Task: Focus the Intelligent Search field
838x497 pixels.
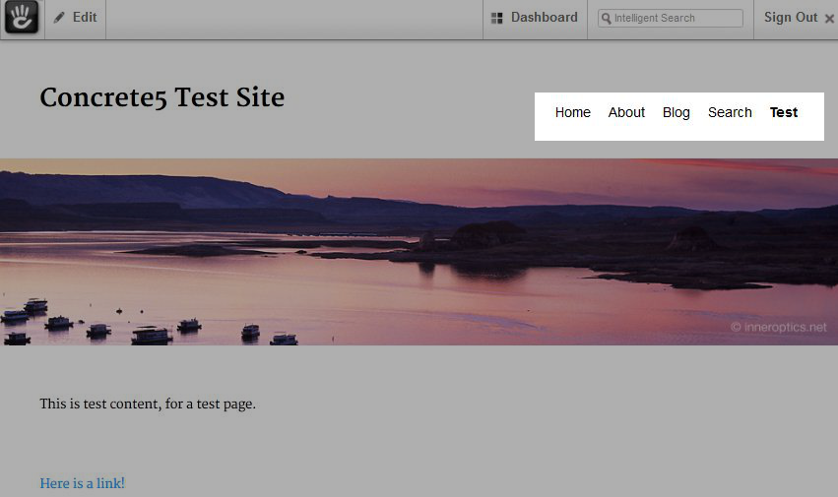Action: point(677,19)
